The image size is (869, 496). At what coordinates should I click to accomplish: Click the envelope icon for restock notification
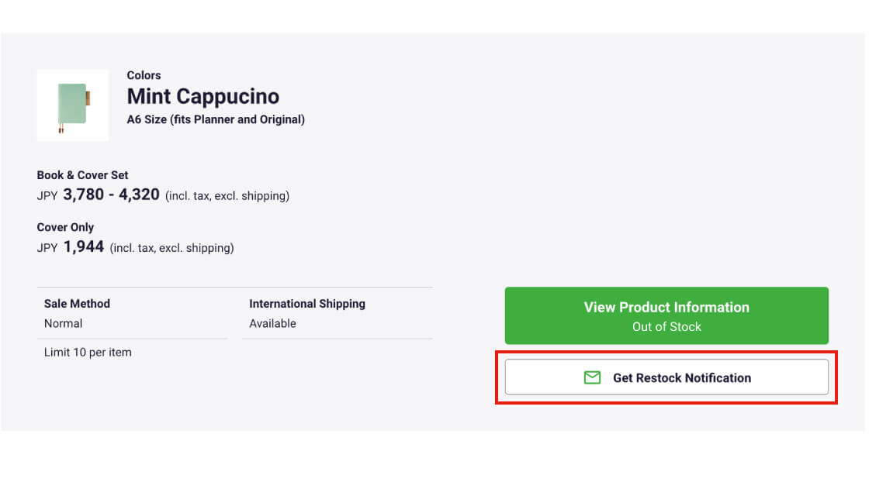click(x=592, y=377)
